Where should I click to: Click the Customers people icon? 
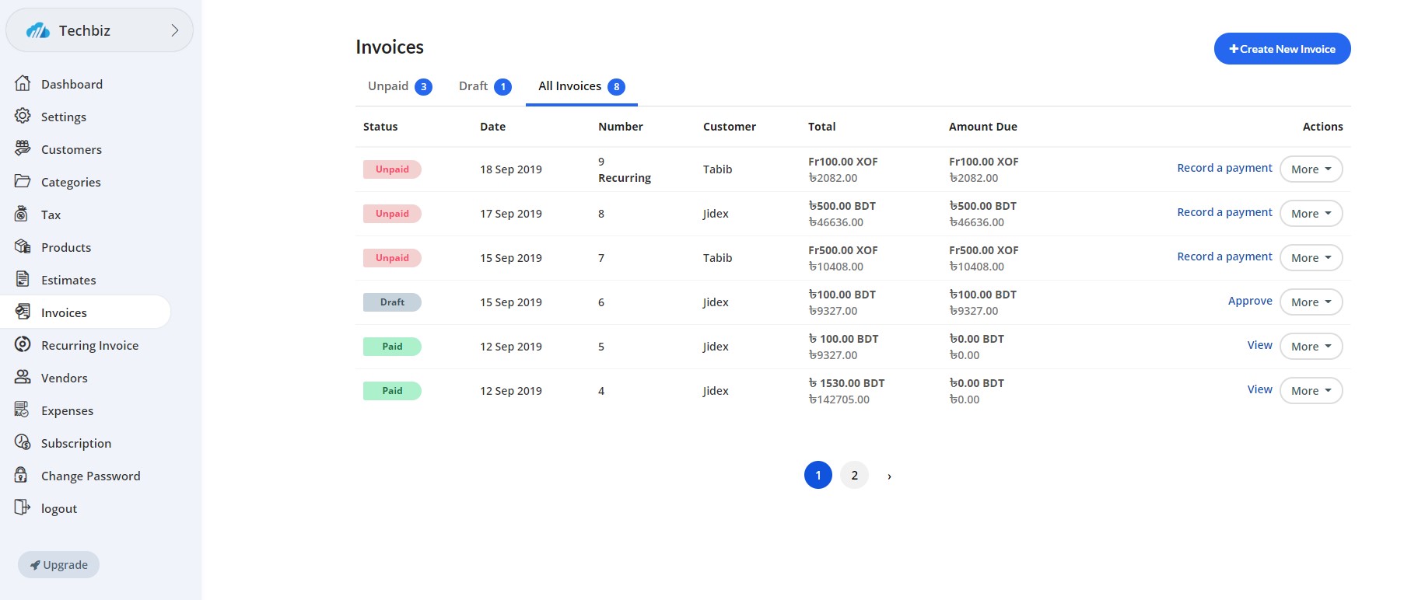coord(23,148)
